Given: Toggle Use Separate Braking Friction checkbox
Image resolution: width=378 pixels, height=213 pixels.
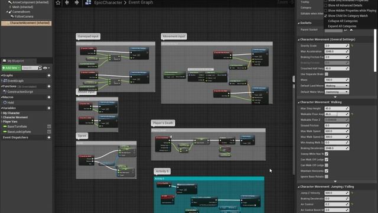Looking at the screenshot, I should (x=327, y=74).
